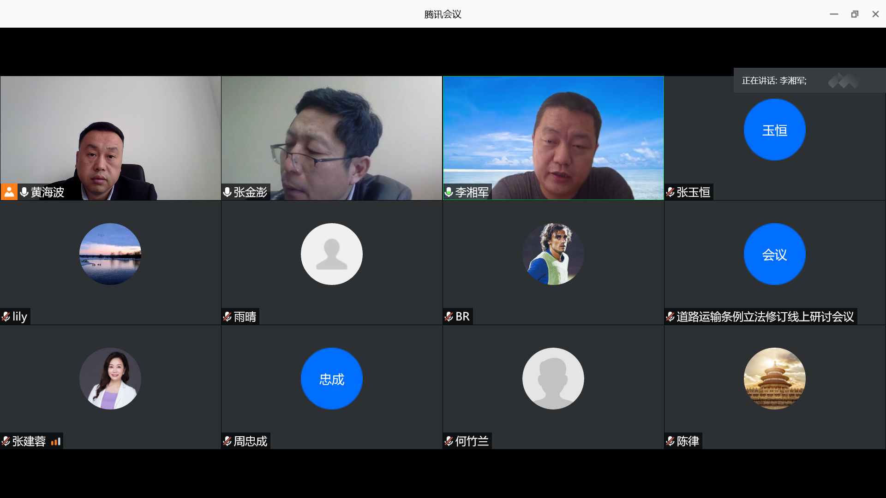Click the orange host icon beside 黄海波
886x498 pixels.
pos(9,192)
